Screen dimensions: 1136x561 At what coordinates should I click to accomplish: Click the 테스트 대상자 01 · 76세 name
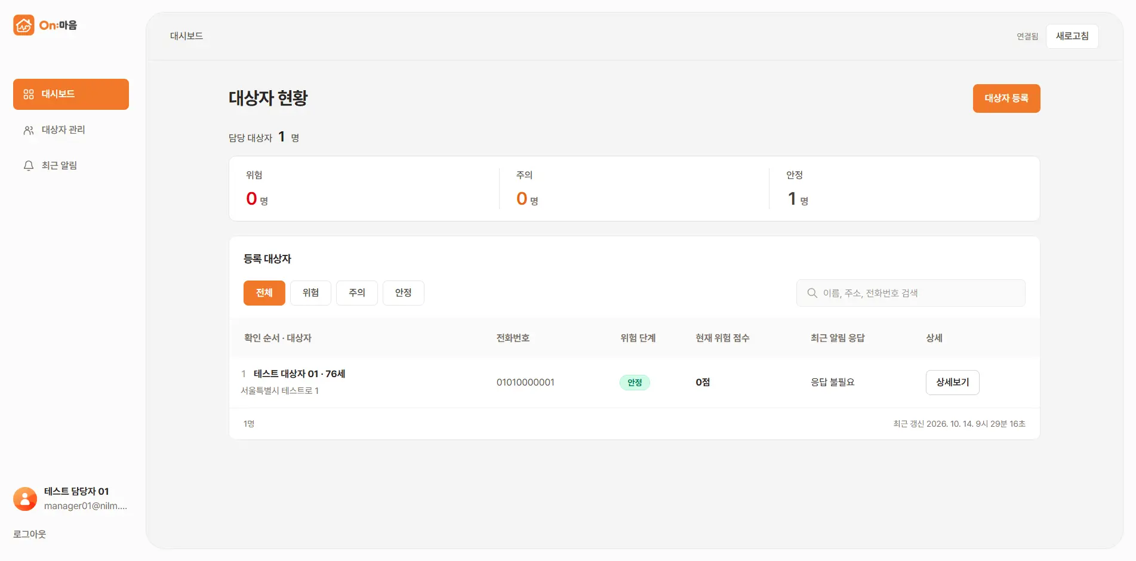300,374
